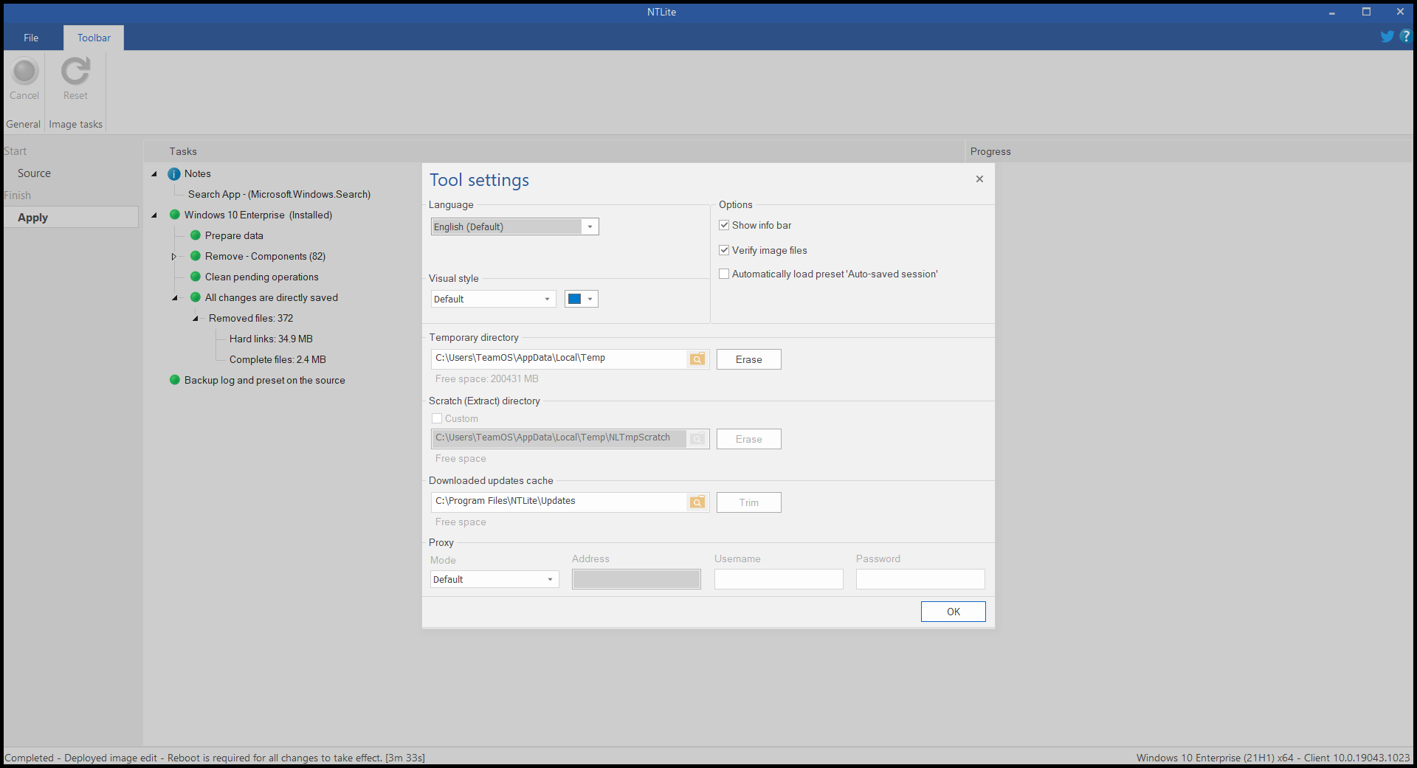The image size is (1417, 768).
Task: Open the help question mark icon
Action: click(x=1405, y=36)
